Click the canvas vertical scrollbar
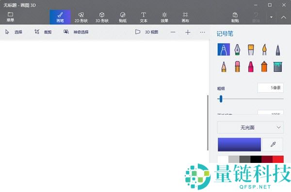The image size is (291, 192). [x=208, y=123]
